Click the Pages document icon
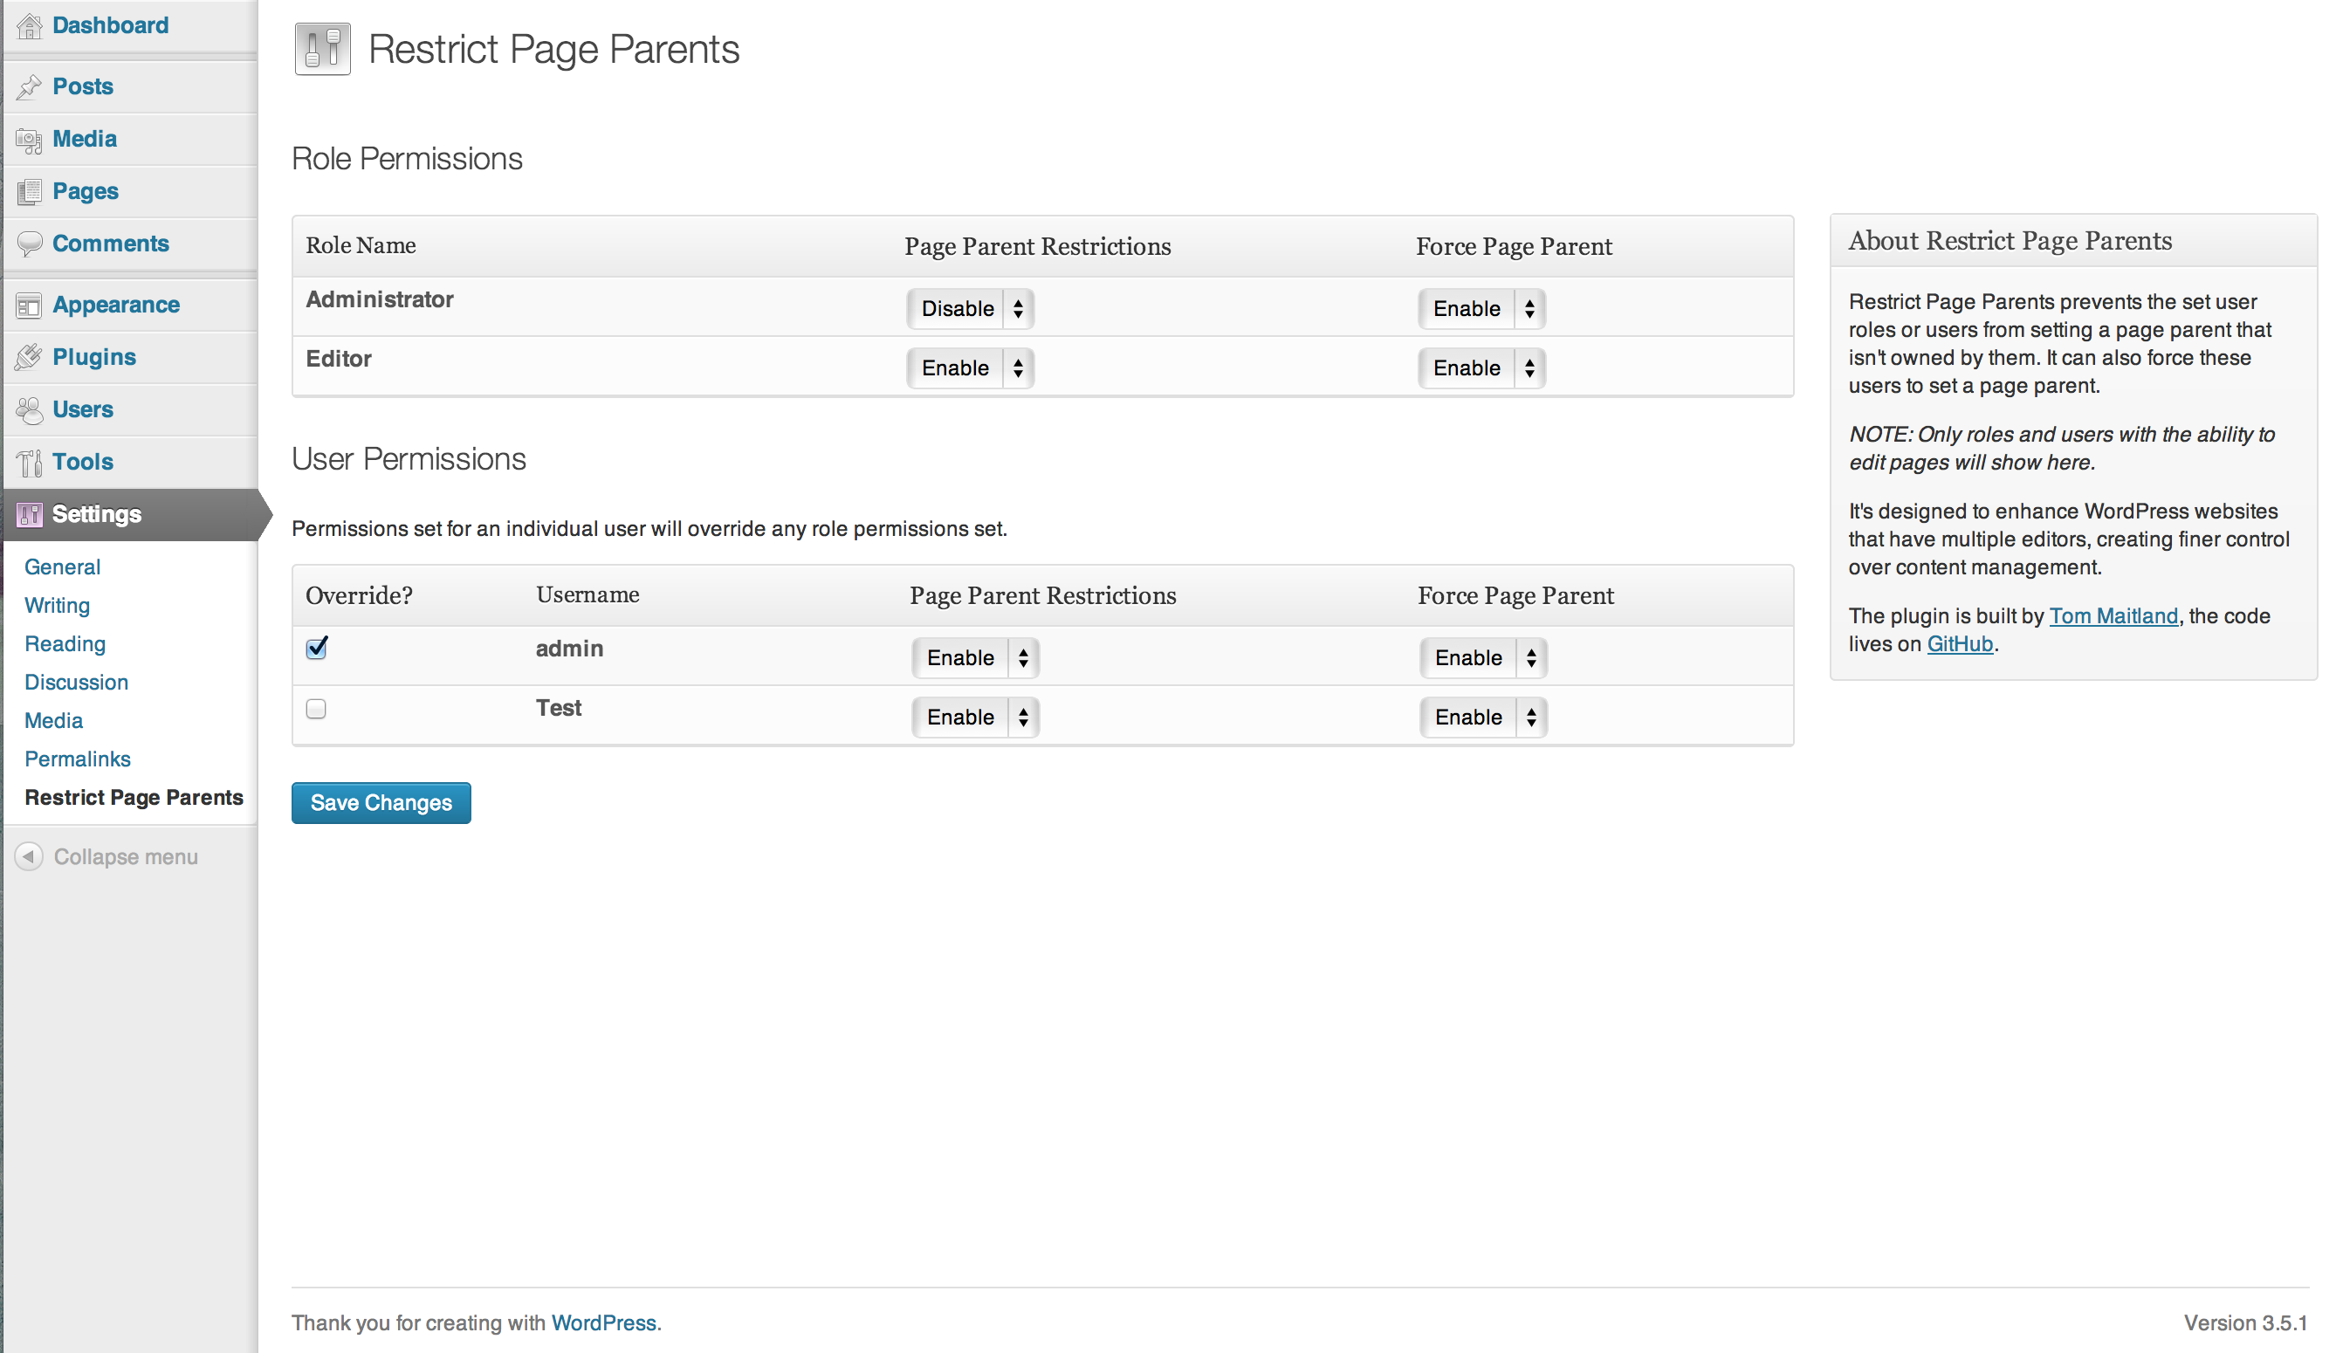This screenshot has height=1353, width=2336. (30, 191)
